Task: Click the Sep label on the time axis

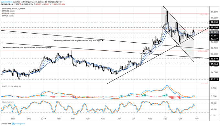Action: pos(165,119)
